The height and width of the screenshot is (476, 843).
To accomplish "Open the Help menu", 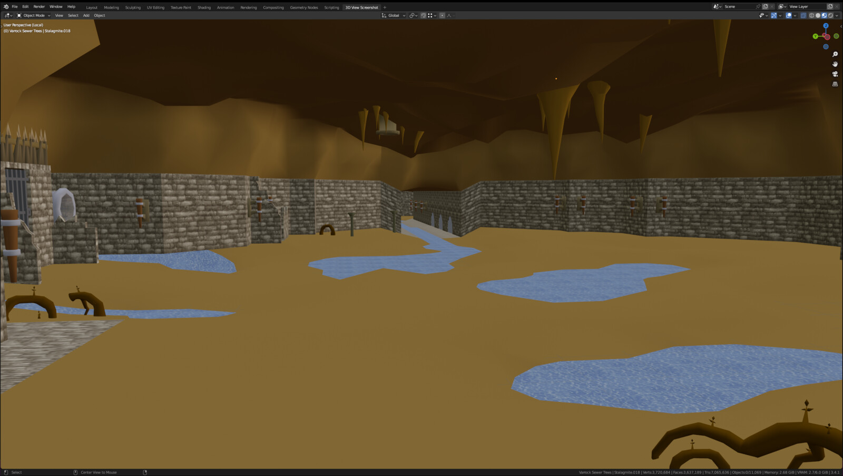I will pyautogui.click(x=71, y=7).
